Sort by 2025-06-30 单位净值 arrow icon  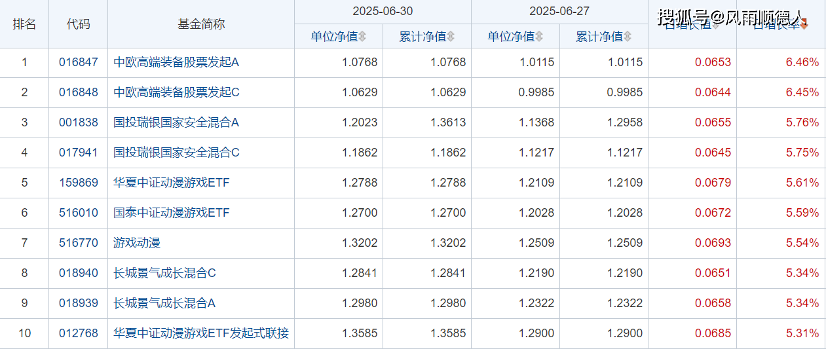362,37
